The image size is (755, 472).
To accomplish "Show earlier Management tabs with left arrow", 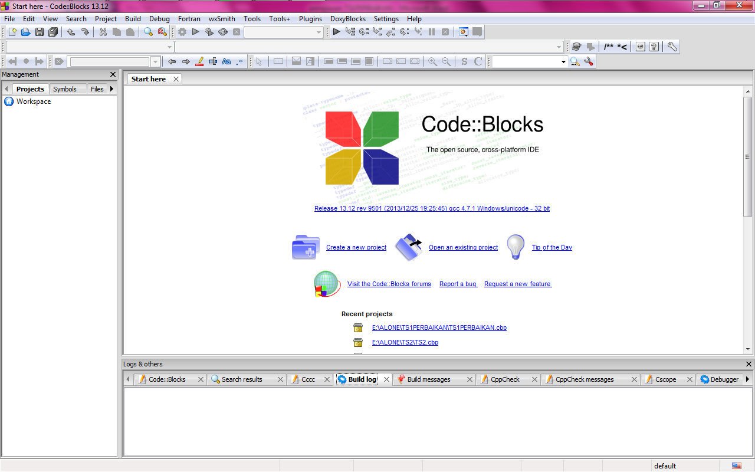I will [6, 89].
